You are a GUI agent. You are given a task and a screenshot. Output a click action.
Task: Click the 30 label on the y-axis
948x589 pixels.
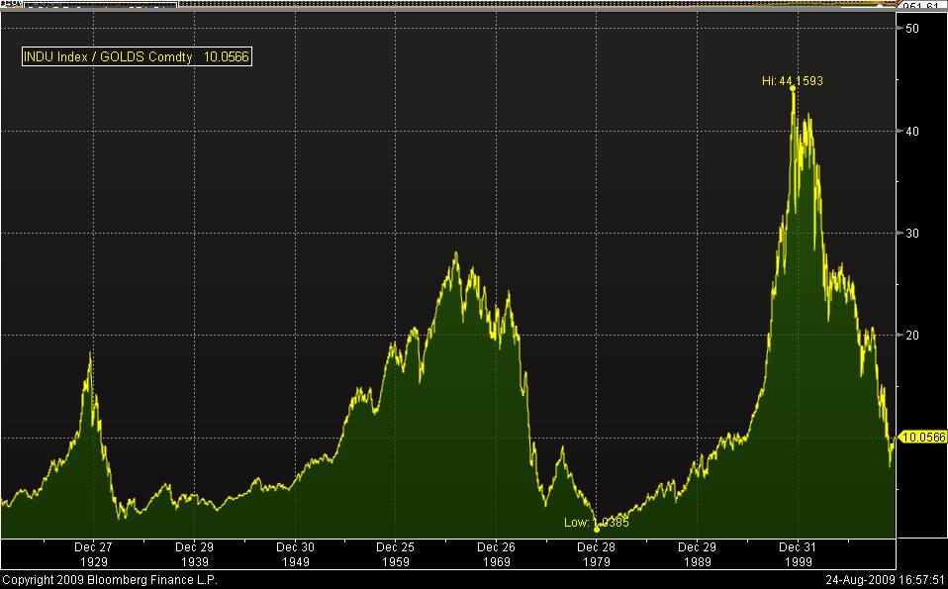point(913,233)
